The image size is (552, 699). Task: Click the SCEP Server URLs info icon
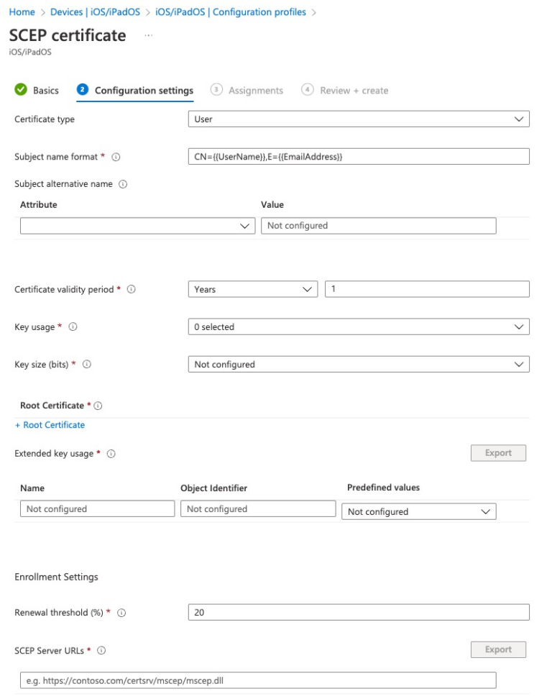tap(101, 651)
